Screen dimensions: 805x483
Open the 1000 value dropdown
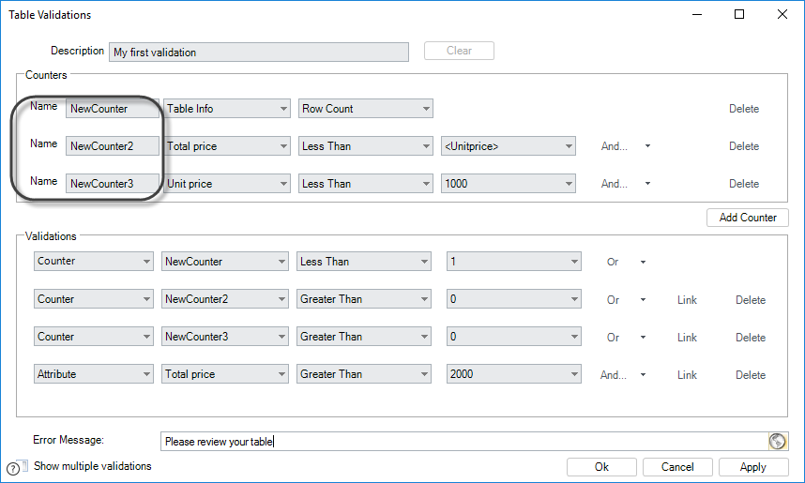(x=509, y=183)
